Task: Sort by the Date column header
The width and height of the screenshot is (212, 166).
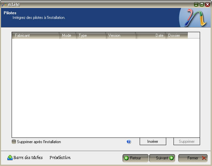Action: coord(151,35)
